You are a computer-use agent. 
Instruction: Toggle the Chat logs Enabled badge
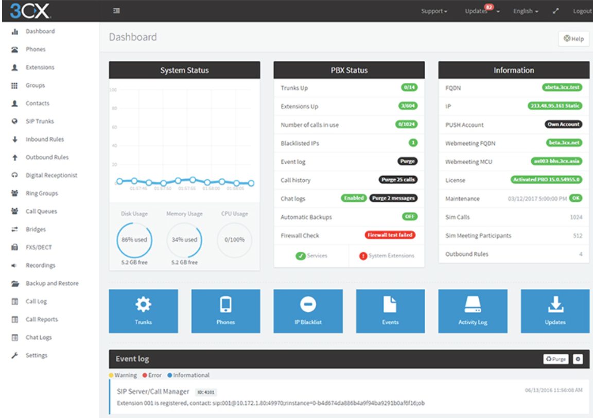pyautogui.click(x=354, y=198)
